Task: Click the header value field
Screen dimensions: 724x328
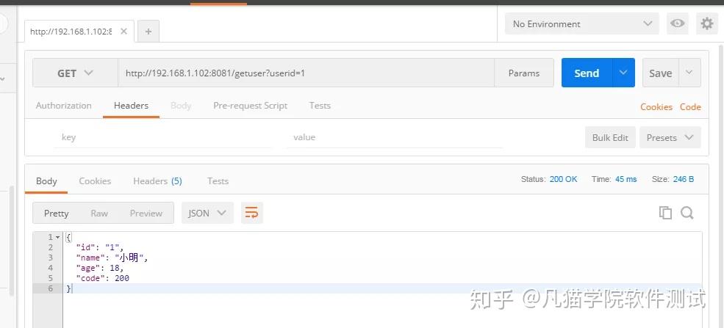Action: point(395,137)
